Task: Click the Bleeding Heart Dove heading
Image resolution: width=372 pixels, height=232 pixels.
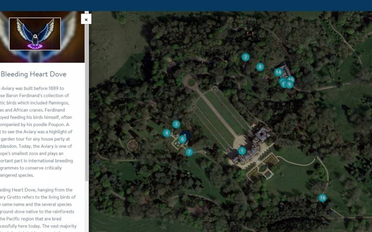Action: pyautogui.click(x=33, y=74)
